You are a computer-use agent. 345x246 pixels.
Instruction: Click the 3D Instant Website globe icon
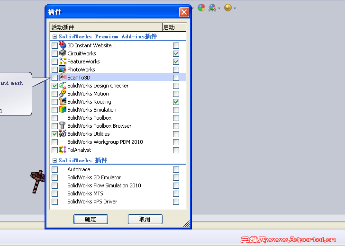click(x=63, y=45)
